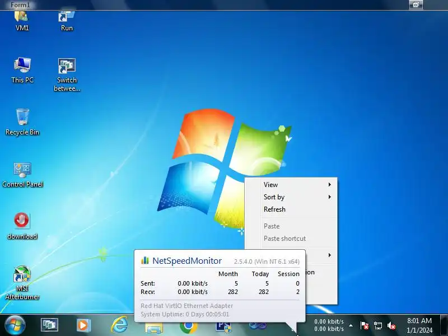Expand the submenu arrow below Paste shortcut

click(330, 255)
